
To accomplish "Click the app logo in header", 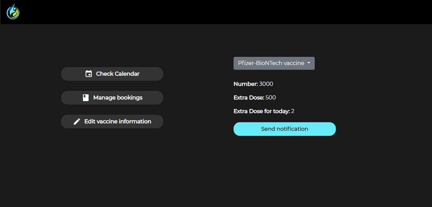I will pyautogui.click(x=13, y=12).
